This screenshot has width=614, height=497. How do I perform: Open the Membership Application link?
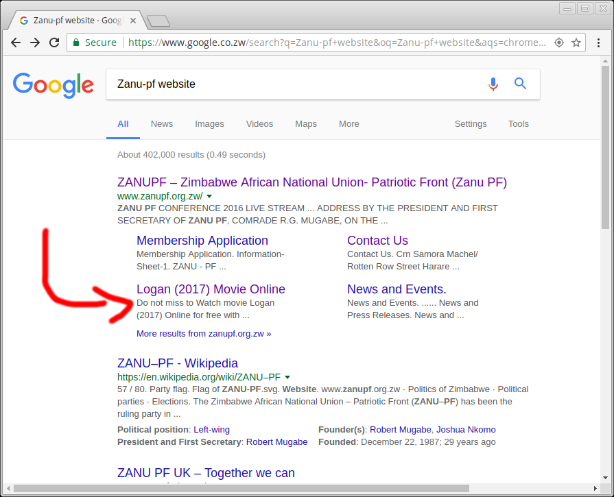202,241
